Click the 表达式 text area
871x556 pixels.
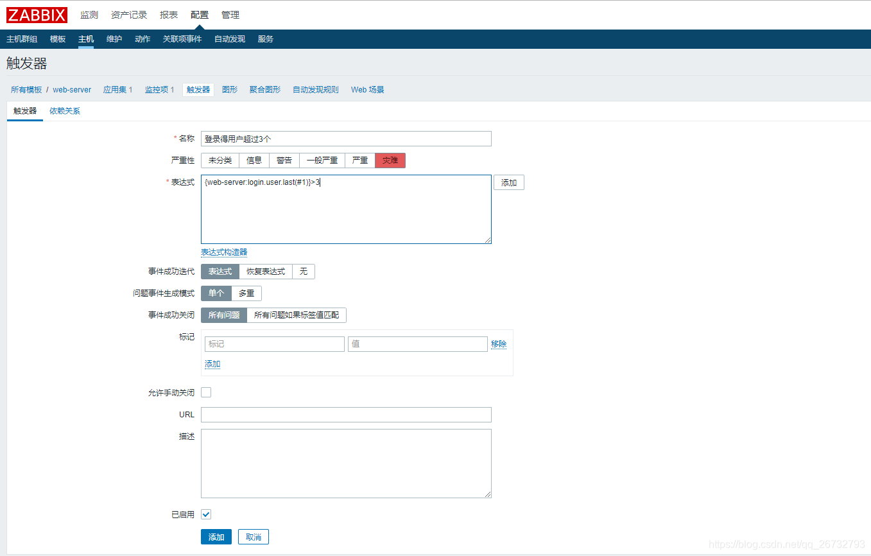(x=346, y=209)
